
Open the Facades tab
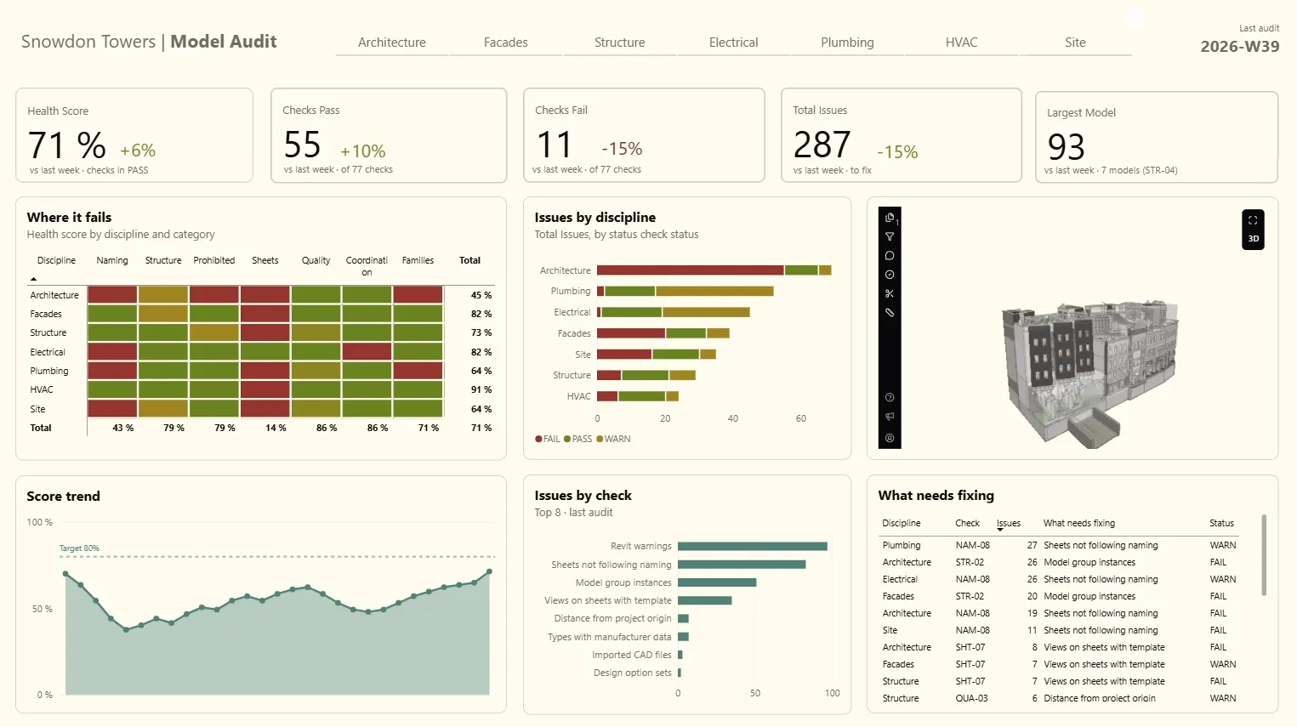tap(506, 43)
